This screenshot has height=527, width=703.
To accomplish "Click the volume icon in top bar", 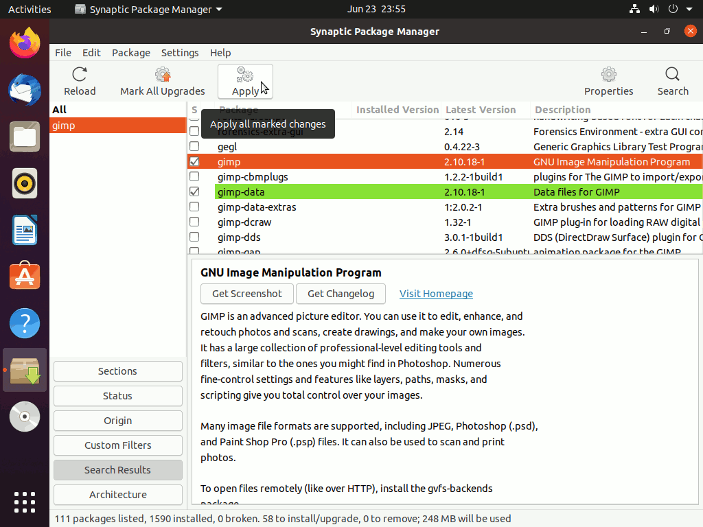I will pyautogui.click(x=654, y=9).
